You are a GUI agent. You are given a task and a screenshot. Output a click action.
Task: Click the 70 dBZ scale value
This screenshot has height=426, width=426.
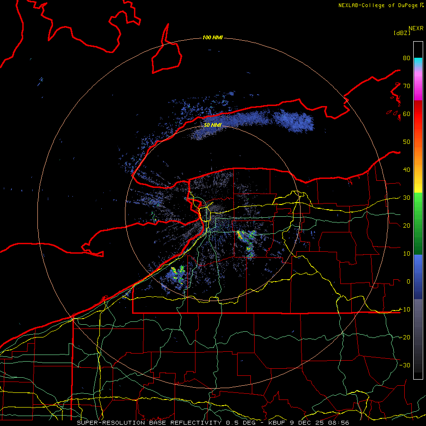click(x=407, y=86)
